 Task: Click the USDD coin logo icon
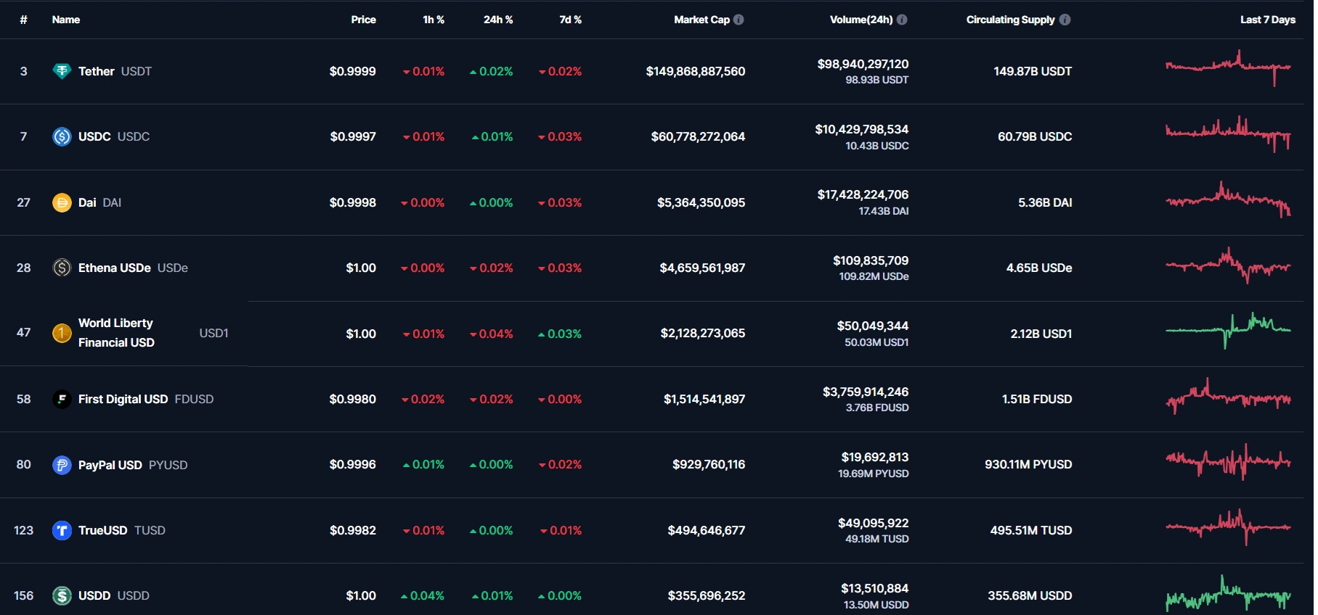[x=62, y=595]
